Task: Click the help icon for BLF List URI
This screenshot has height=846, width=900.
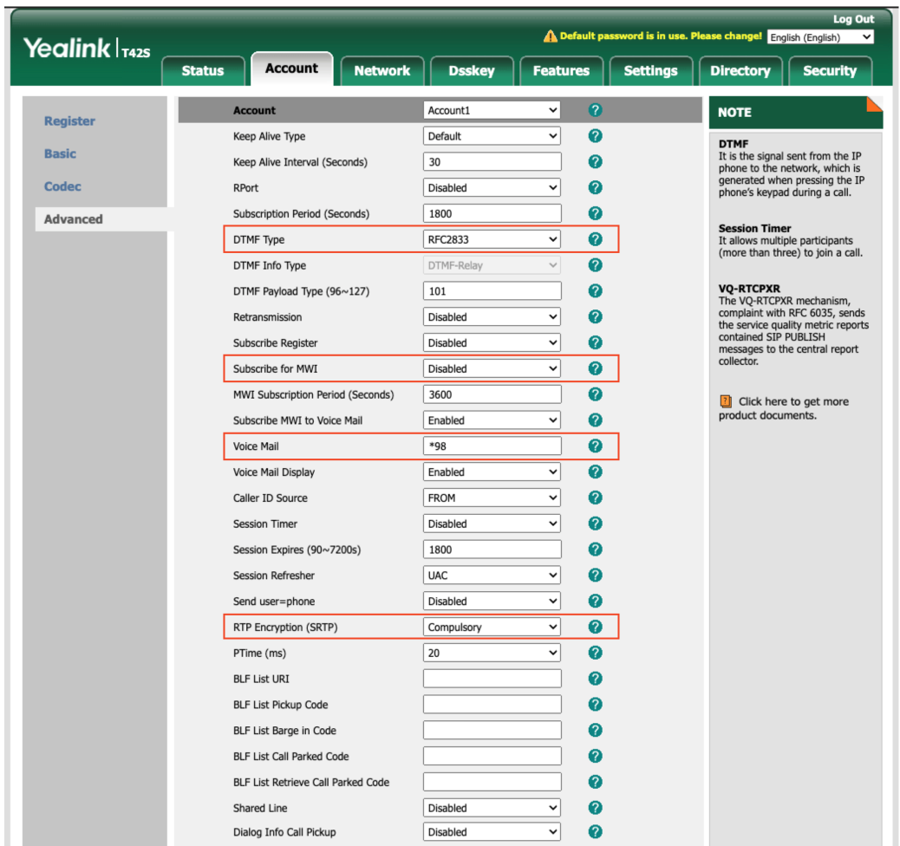Action: tap(595, 679)
